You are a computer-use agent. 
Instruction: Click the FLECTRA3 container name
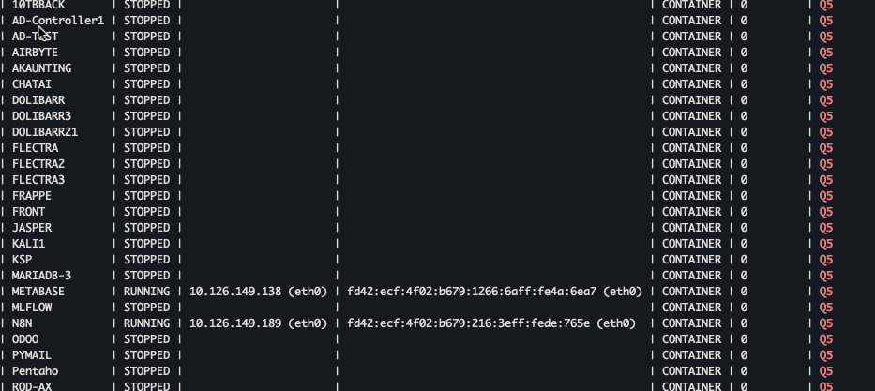pyautogui.click(x=38, y=180)
